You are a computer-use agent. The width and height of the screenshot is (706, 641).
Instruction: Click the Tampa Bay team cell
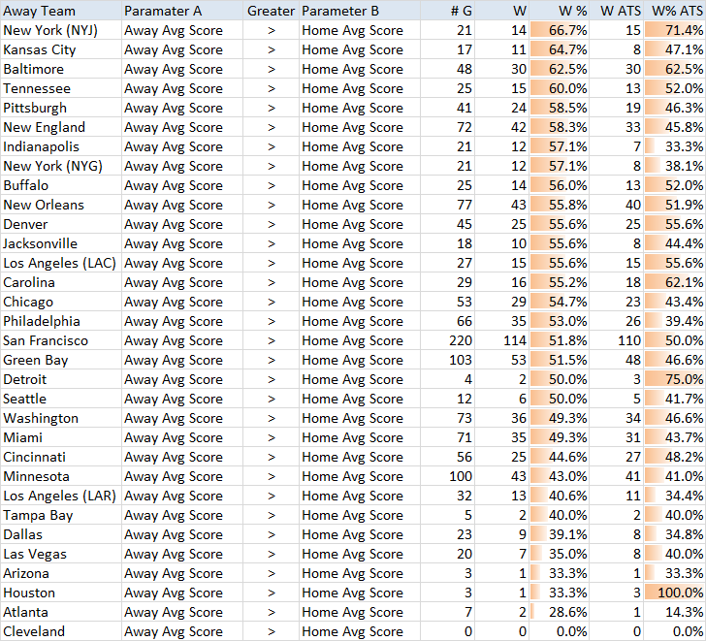pyautogui.click(x=61, y=514)
